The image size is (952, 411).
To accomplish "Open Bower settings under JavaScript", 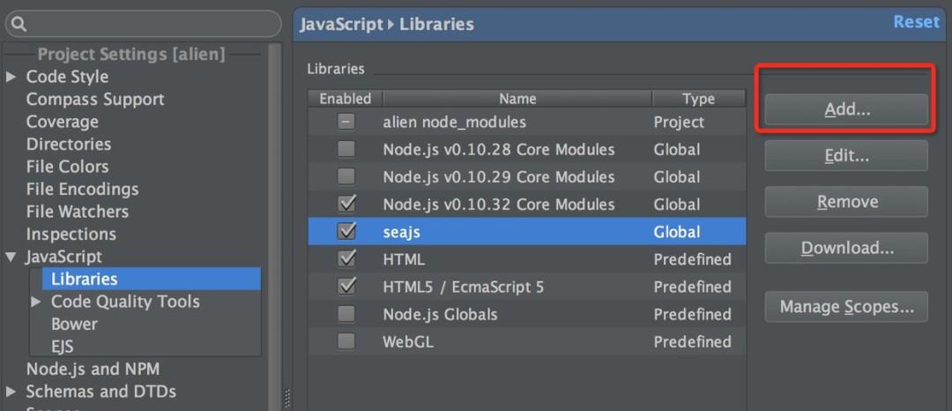I will [74, 324].
